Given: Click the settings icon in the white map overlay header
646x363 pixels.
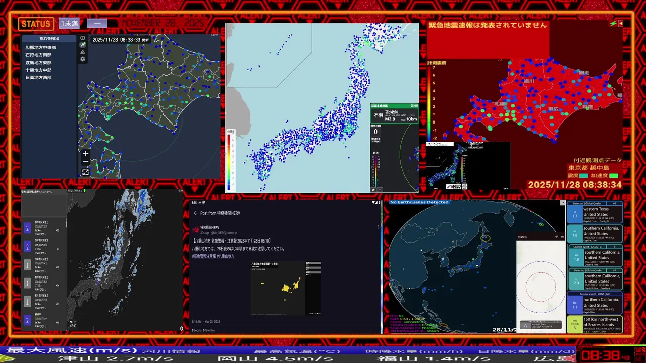Looking at the screenshot, I should pyautogui.click(x=562, y=237).
